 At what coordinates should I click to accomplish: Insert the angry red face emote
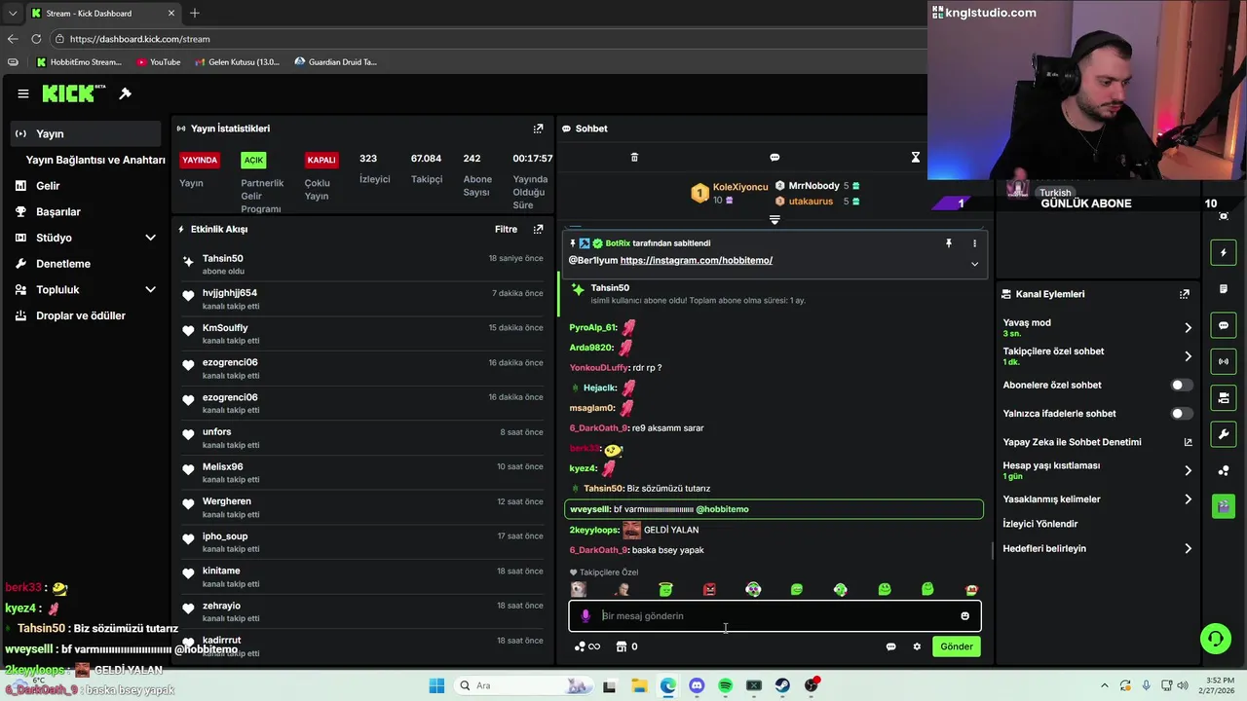[709, 590]
